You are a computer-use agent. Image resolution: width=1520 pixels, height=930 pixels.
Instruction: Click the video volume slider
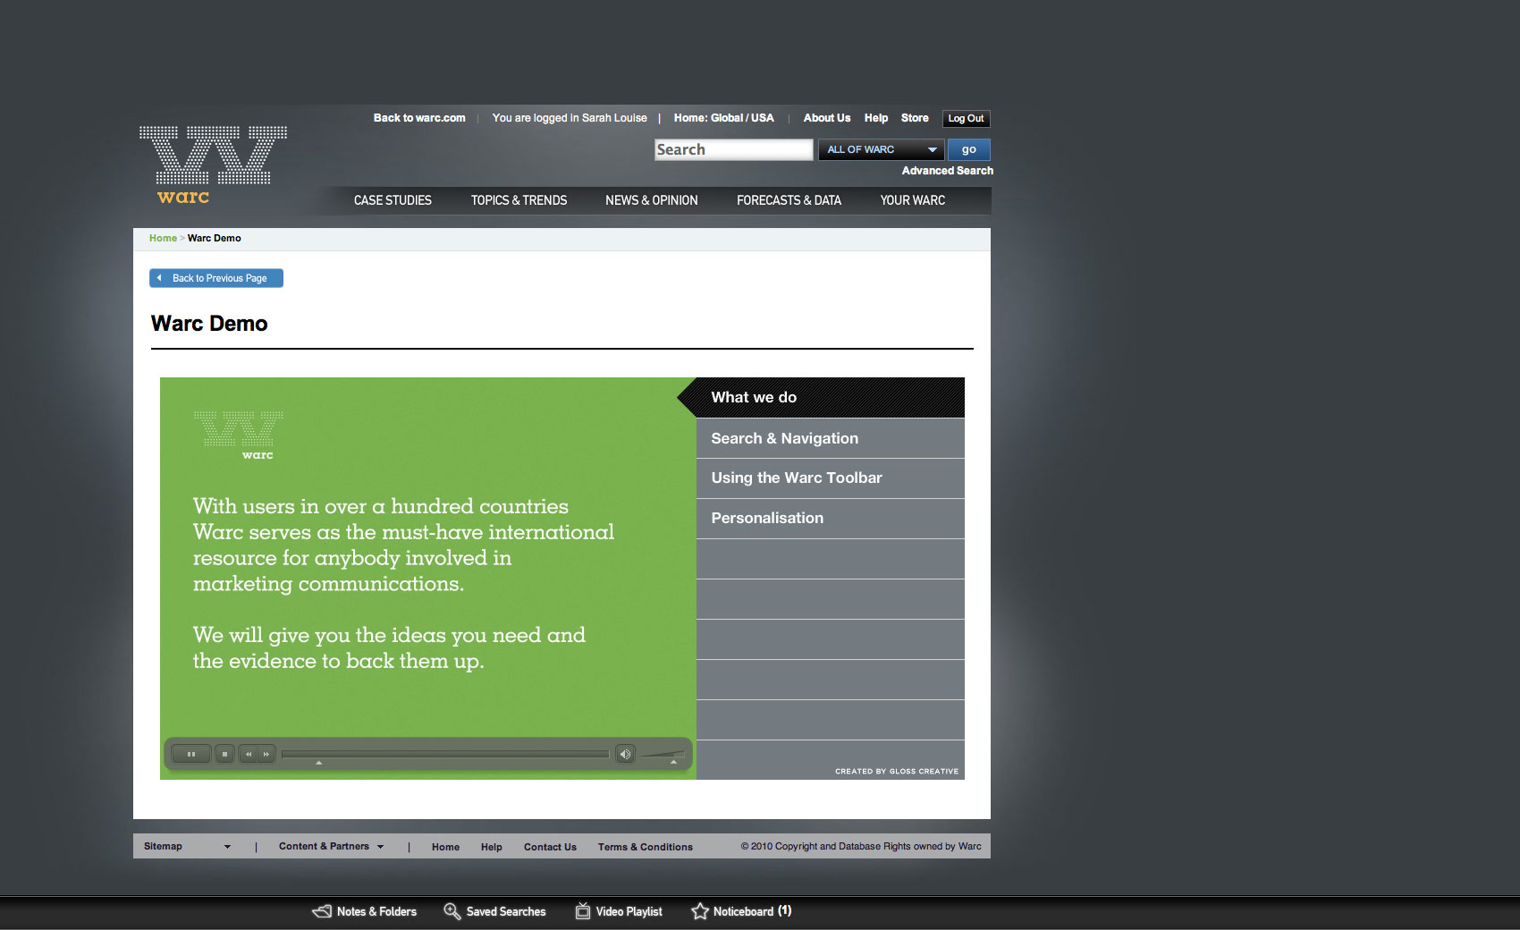coord(663,755)
